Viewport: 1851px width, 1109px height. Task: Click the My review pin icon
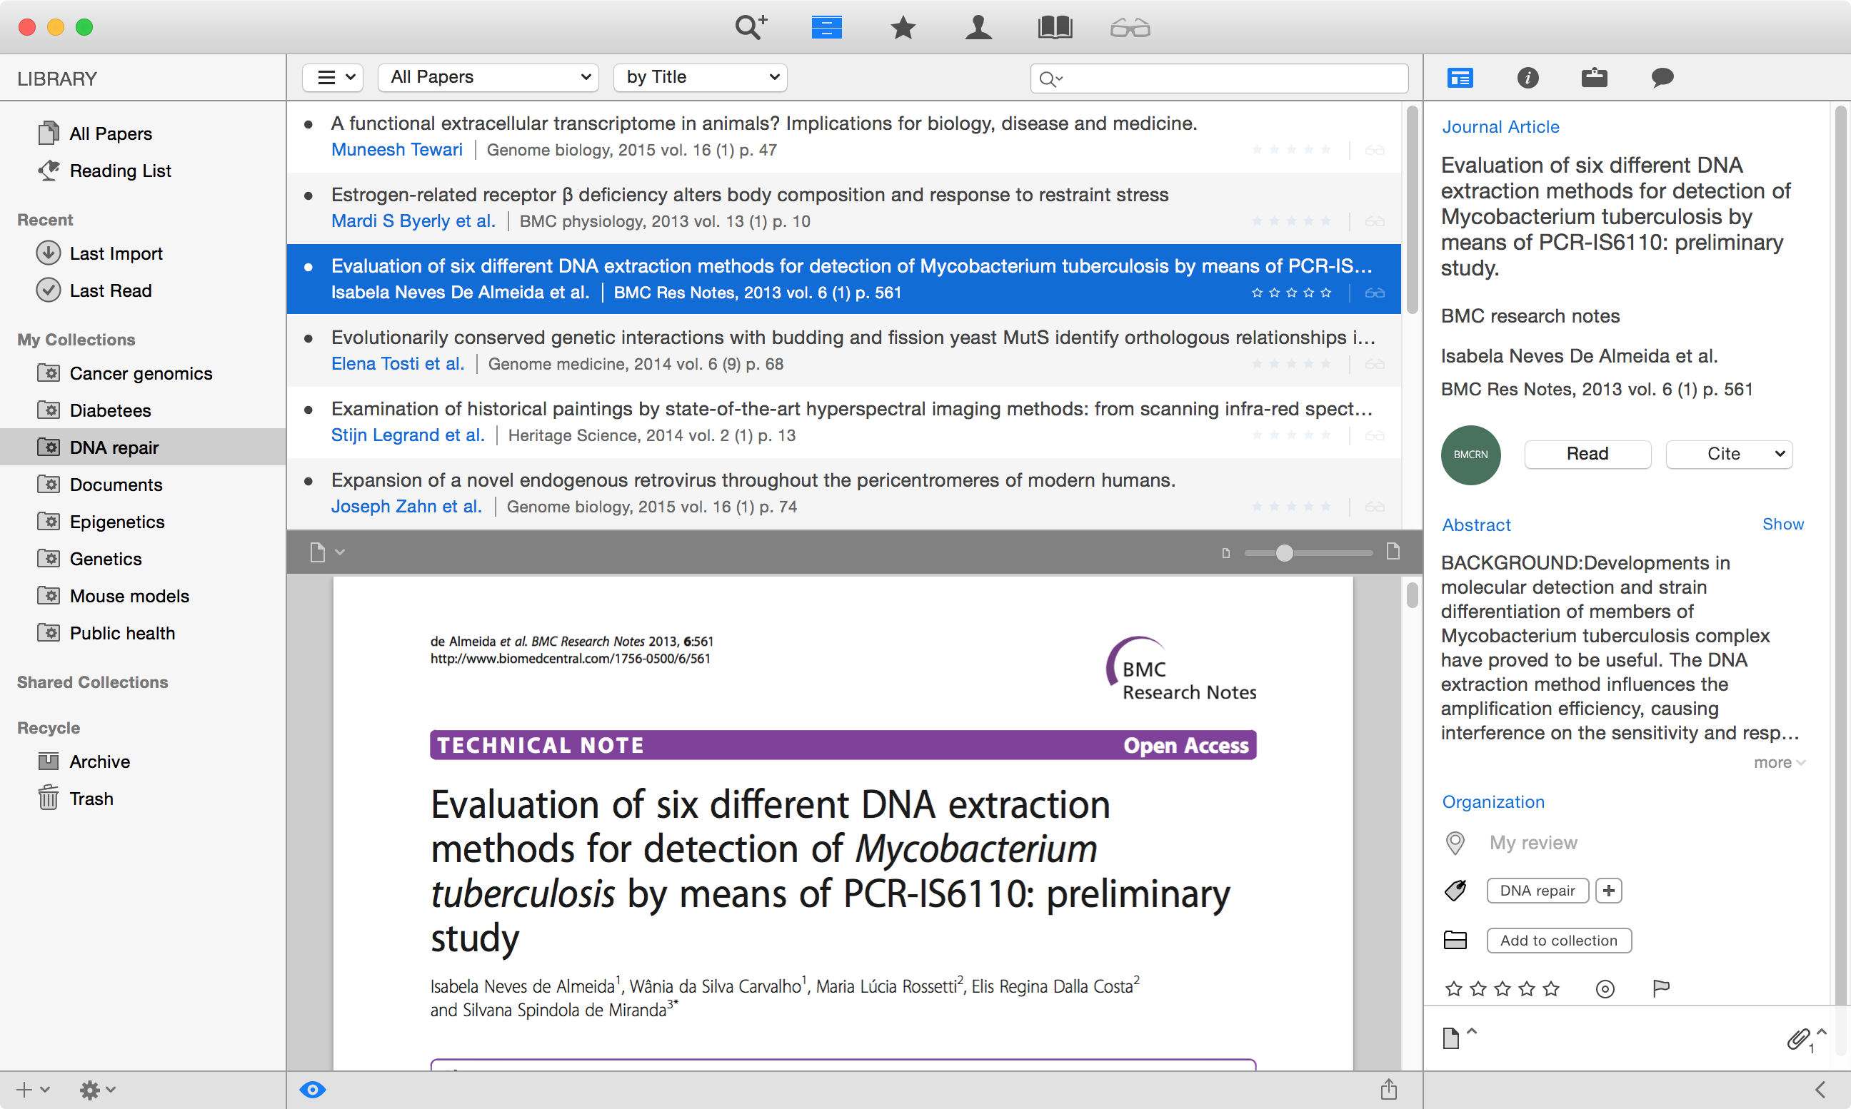[1455, 843]
